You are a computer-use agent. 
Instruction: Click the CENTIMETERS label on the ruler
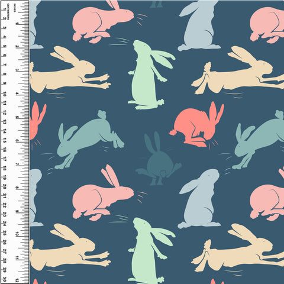[8, 11]
